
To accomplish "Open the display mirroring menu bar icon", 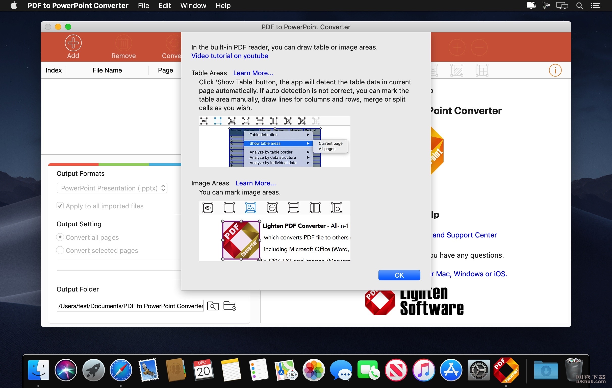I will (x=562, y=6).
